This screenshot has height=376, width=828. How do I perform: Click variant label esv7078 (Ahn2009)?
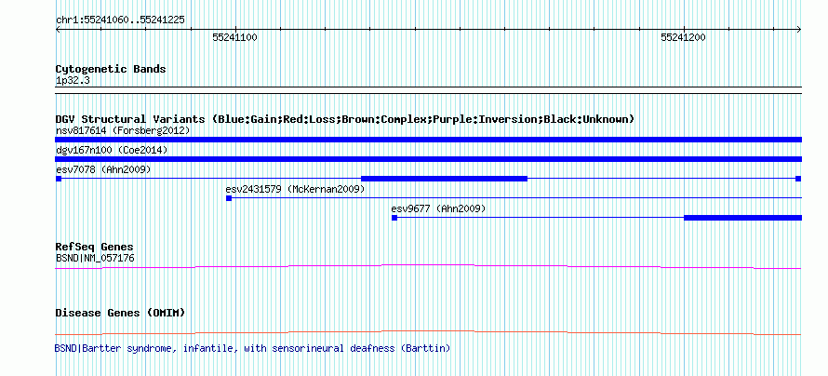point(103,169)
